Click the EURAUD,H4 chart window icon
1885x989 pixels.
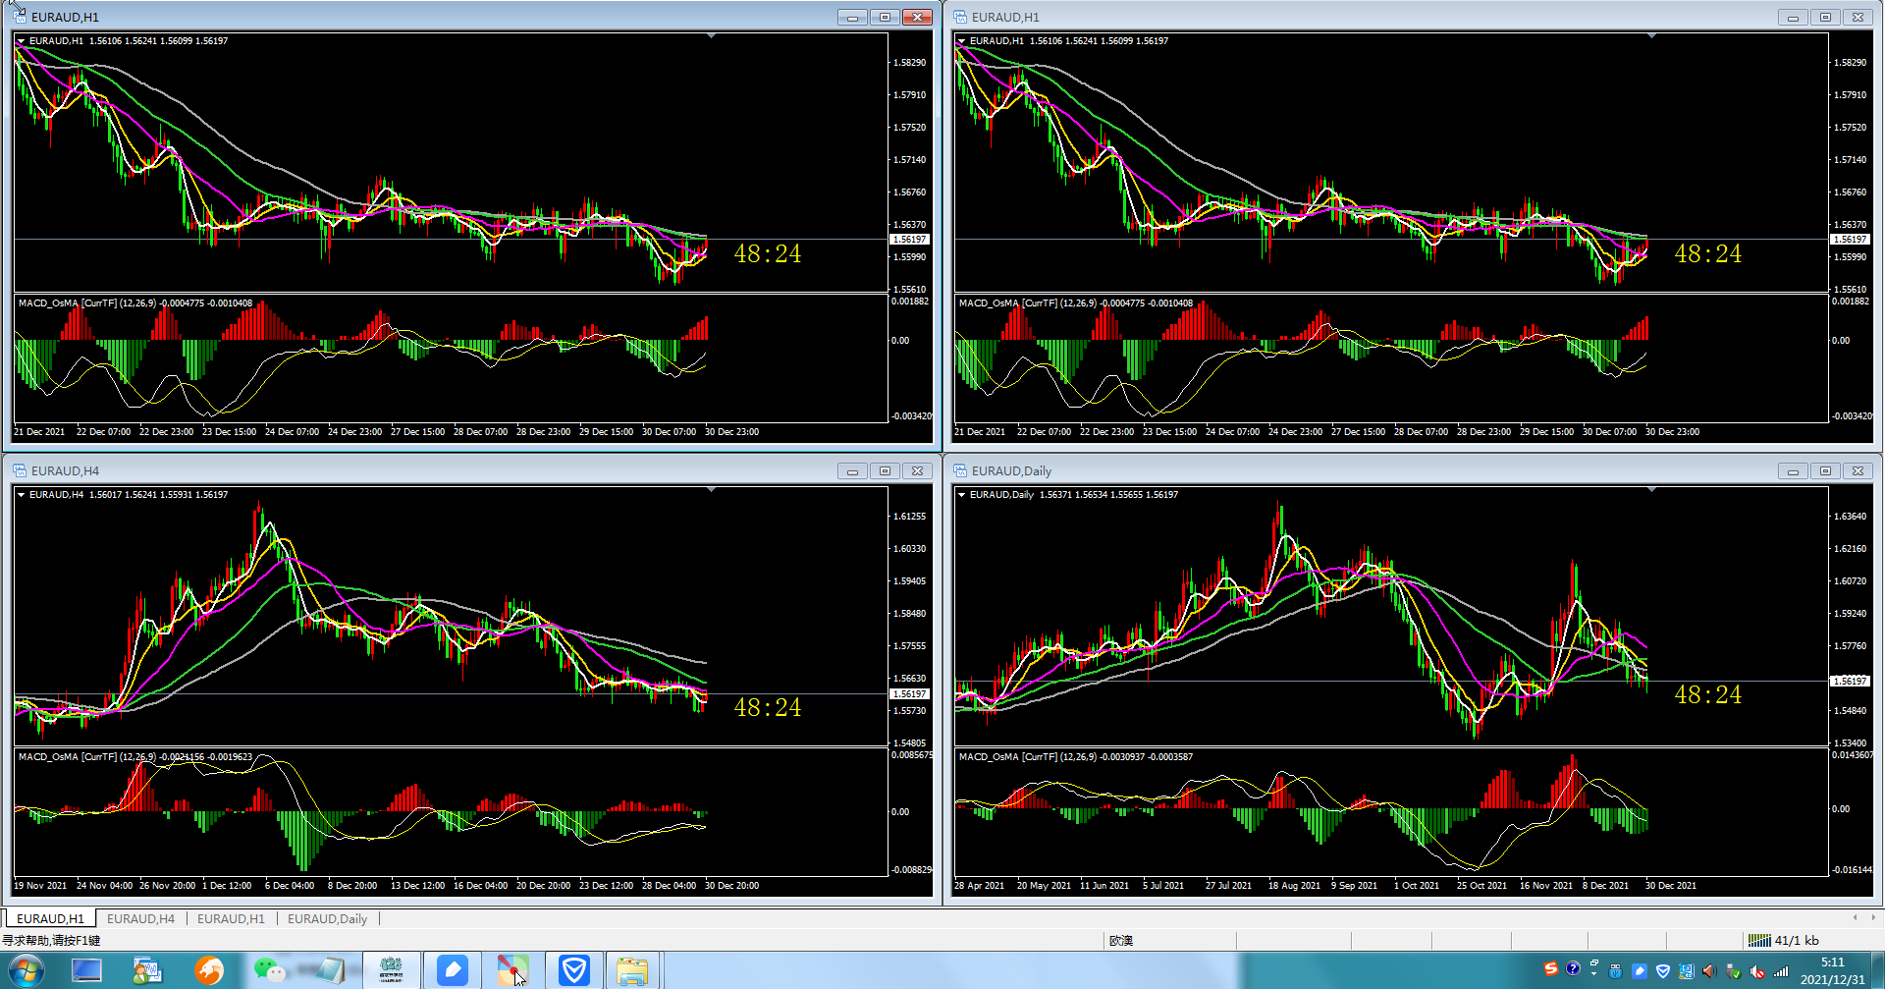(x=20, y=470)
